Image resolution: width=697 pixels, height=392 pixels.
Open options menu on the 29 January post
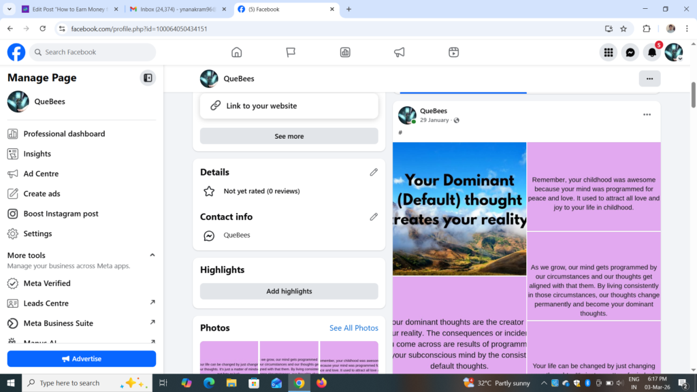[x=647, y=114]
